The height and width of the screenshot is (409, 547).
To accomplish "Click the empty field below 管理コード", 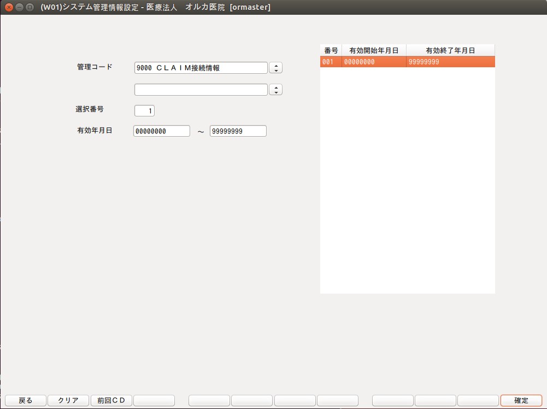I will click(x=201, y=90).
